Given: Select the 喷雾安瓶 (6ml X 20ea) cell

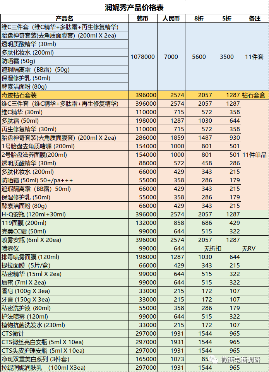Looking at the screenshot, I should (64, 240).
